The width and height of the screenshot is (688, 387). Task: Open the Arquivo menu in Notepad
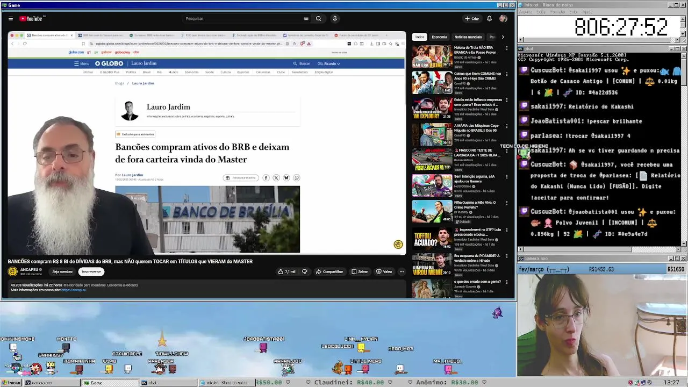pos(526,12)
